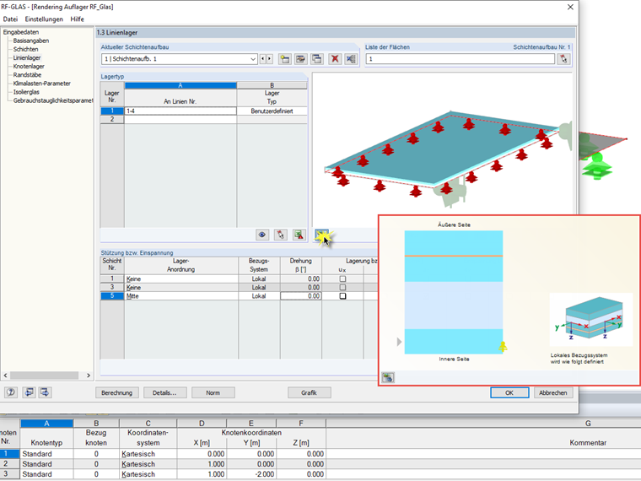Screen dimensions: 641x481
Task: Click rendering toggle button under 3D view
Action: tap(321, 235)
